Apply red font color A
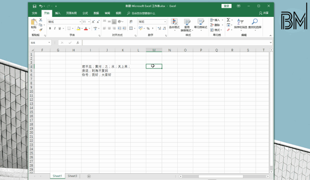Screen dimensions: 310x180 tap(86, 28)
